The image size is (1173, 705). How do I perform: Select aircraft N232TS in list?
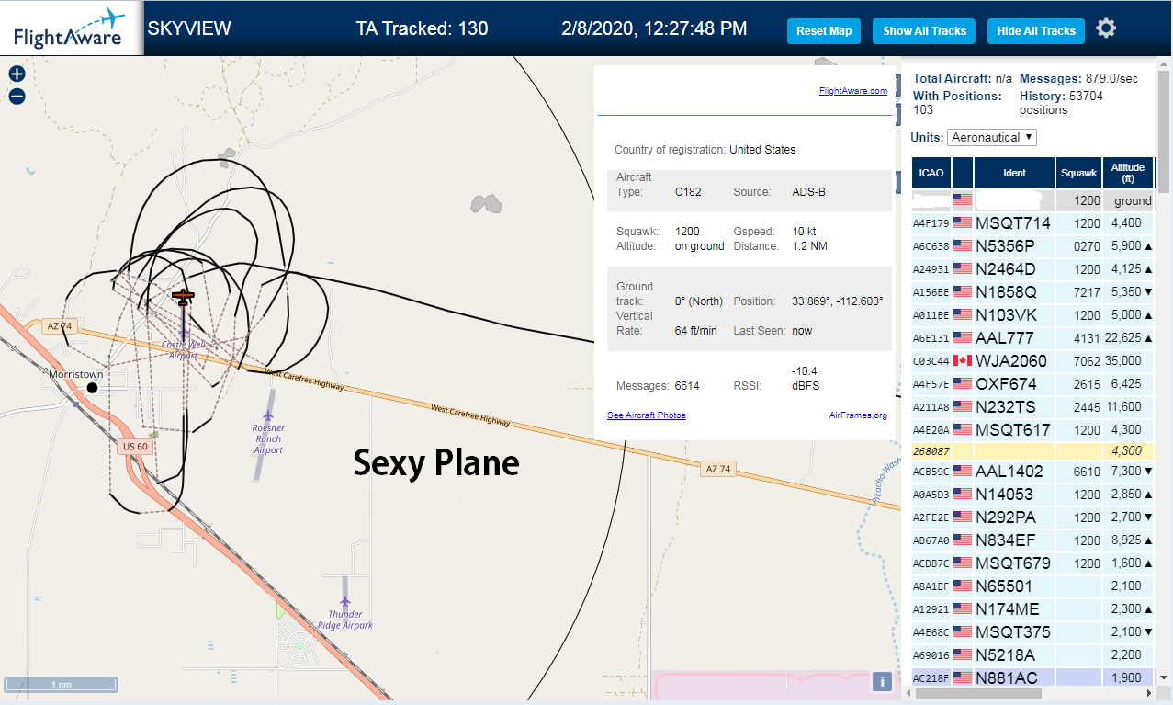(1033, 406)
